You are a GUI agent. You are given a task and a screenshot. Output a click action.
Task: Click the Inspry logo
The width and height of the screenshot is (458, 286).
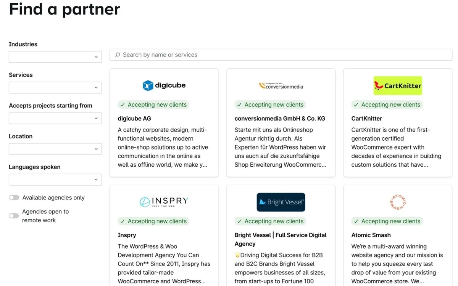(x=164, y=202)
